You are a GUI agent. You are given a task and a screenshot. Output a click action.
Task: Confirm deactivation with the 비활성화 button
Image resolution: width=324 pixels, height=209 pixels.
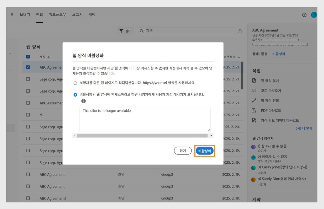[x=205, y=151]
